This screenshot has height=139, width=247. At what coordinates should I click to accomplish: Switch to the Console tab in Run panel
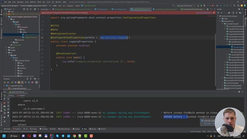point(11,95)
